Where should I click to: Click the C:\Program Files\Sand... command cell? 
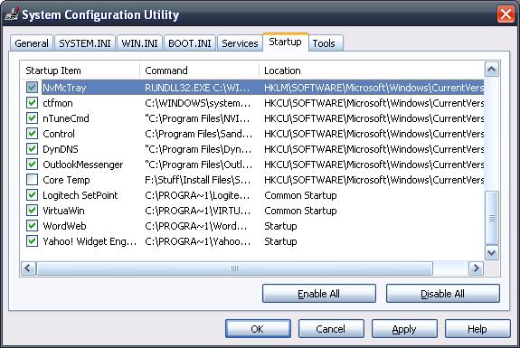pos(198,134)
